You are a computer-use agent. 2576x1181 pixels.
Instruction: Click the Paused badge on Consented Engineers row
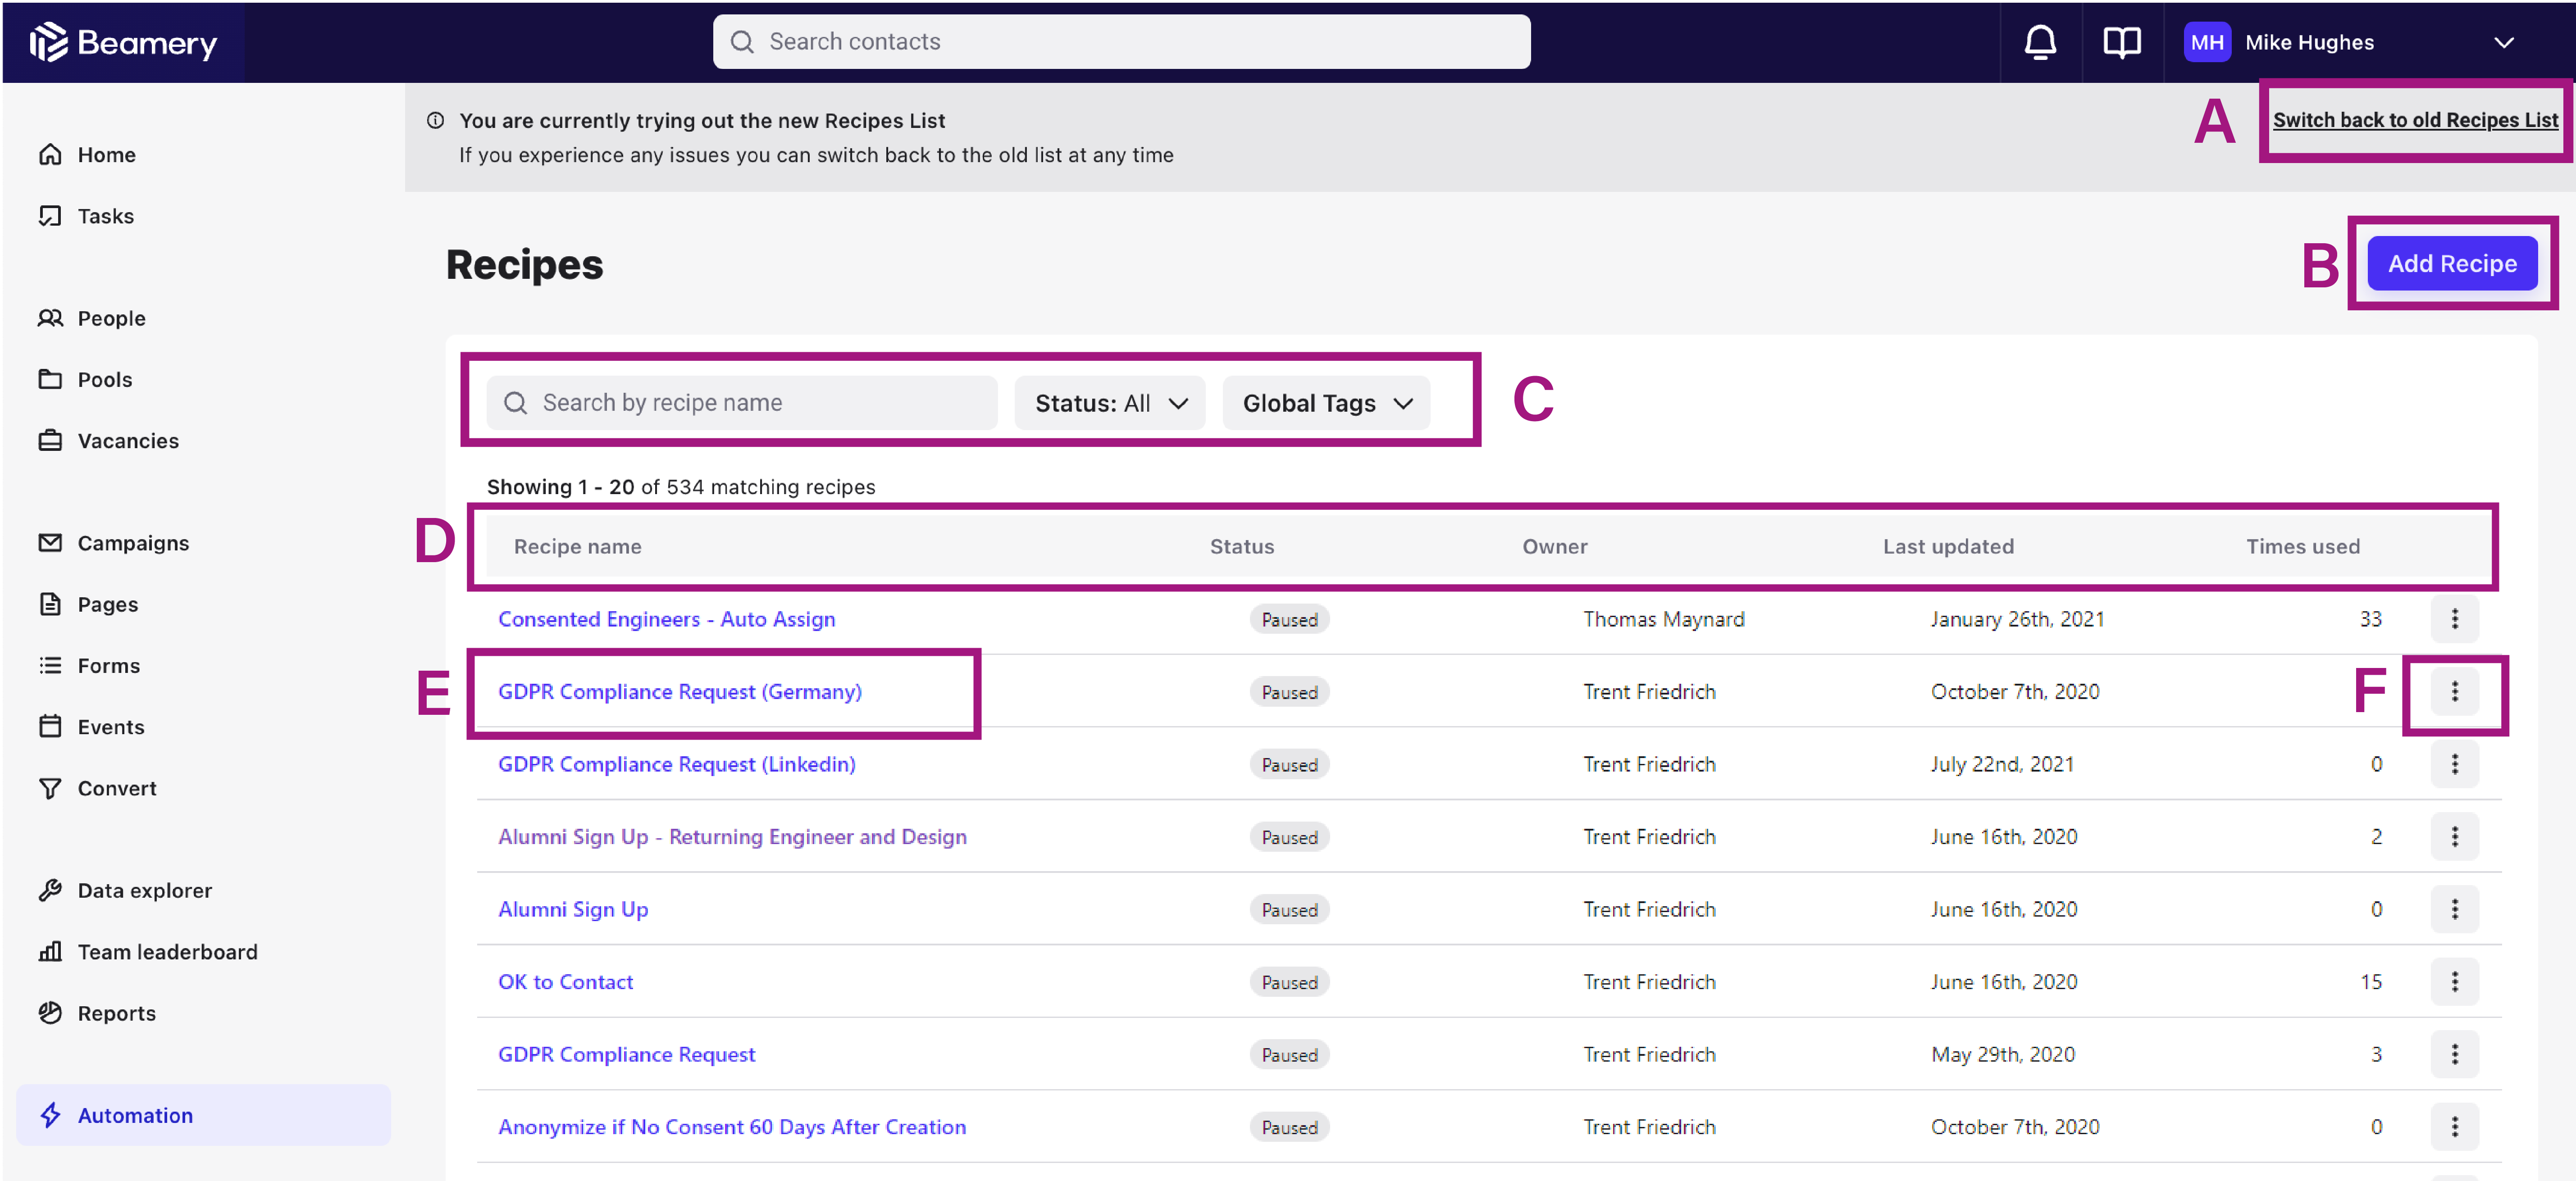(1289, 619)
